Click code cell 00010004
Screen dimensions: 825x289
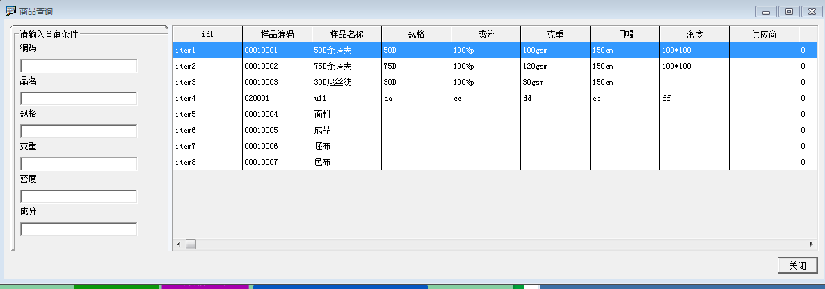point(278,114)
